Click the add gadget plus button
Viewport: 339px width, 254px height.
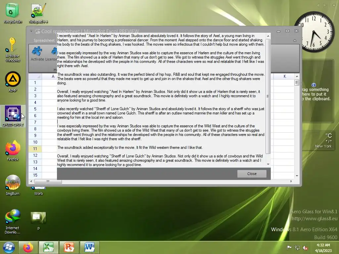point(334,5)
